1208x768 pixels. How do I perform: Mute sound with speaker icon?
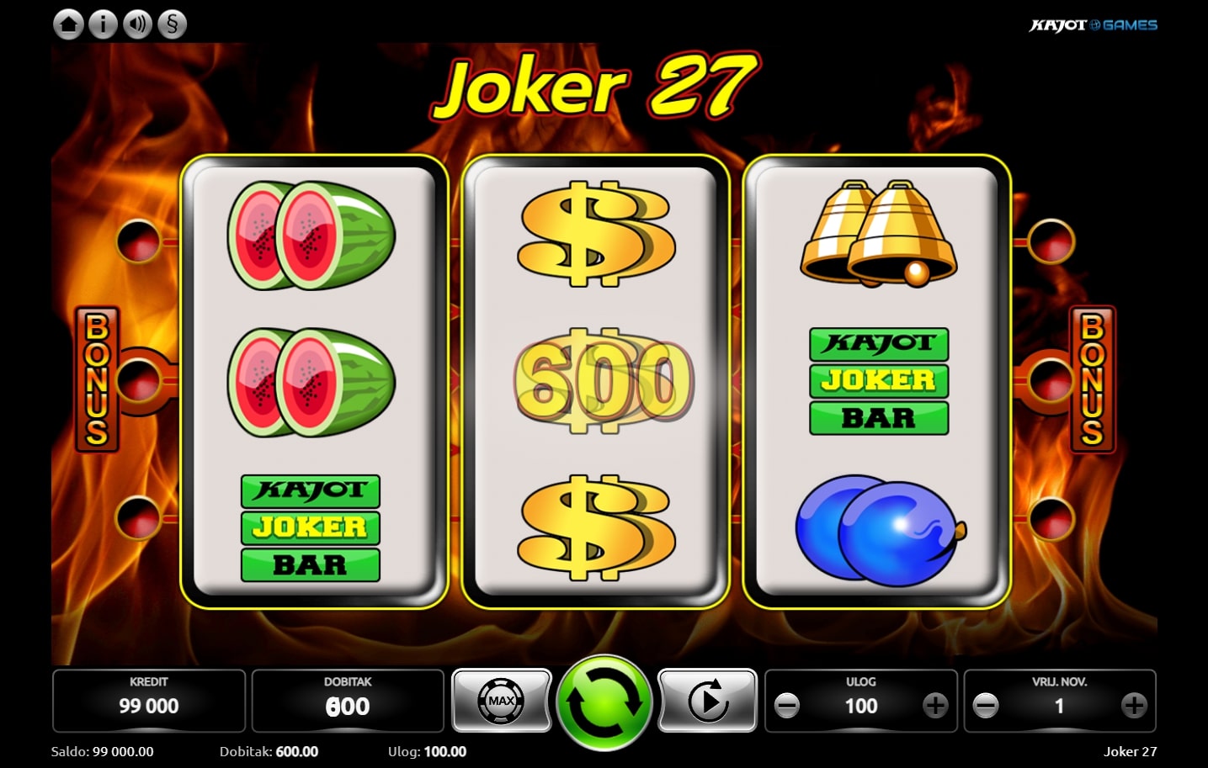[138, 24]
